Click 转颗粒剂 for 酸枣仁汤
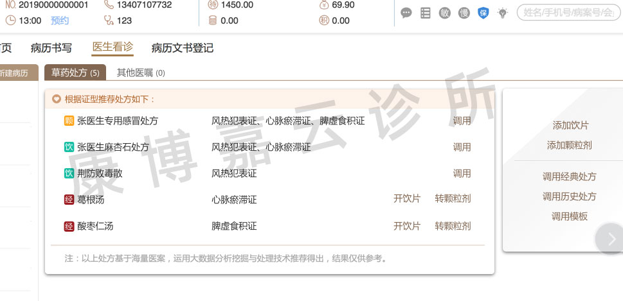The width and height of the screenshot is (623, 301). [x=453, y=226]
